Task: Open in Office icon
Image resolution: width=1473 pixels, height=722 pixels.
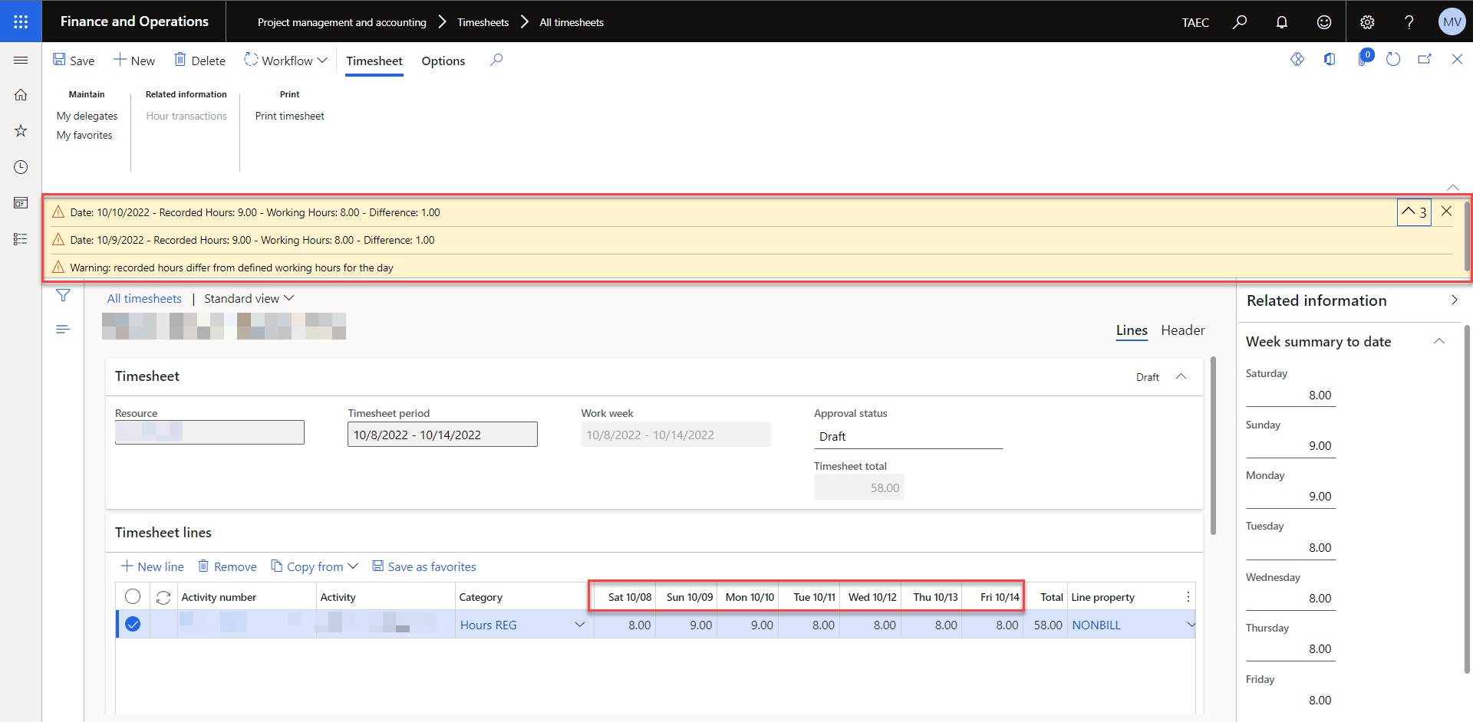Action: tap(1330, 59)
